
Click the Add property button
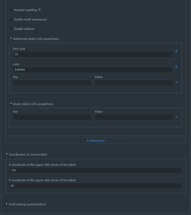pos(95,141)
